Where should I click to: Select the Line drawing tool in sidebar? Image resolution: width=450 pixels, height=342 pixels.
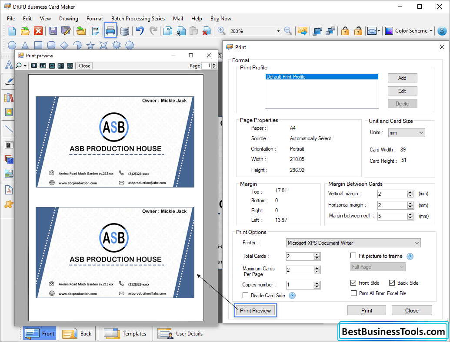[x=9, y=128]
